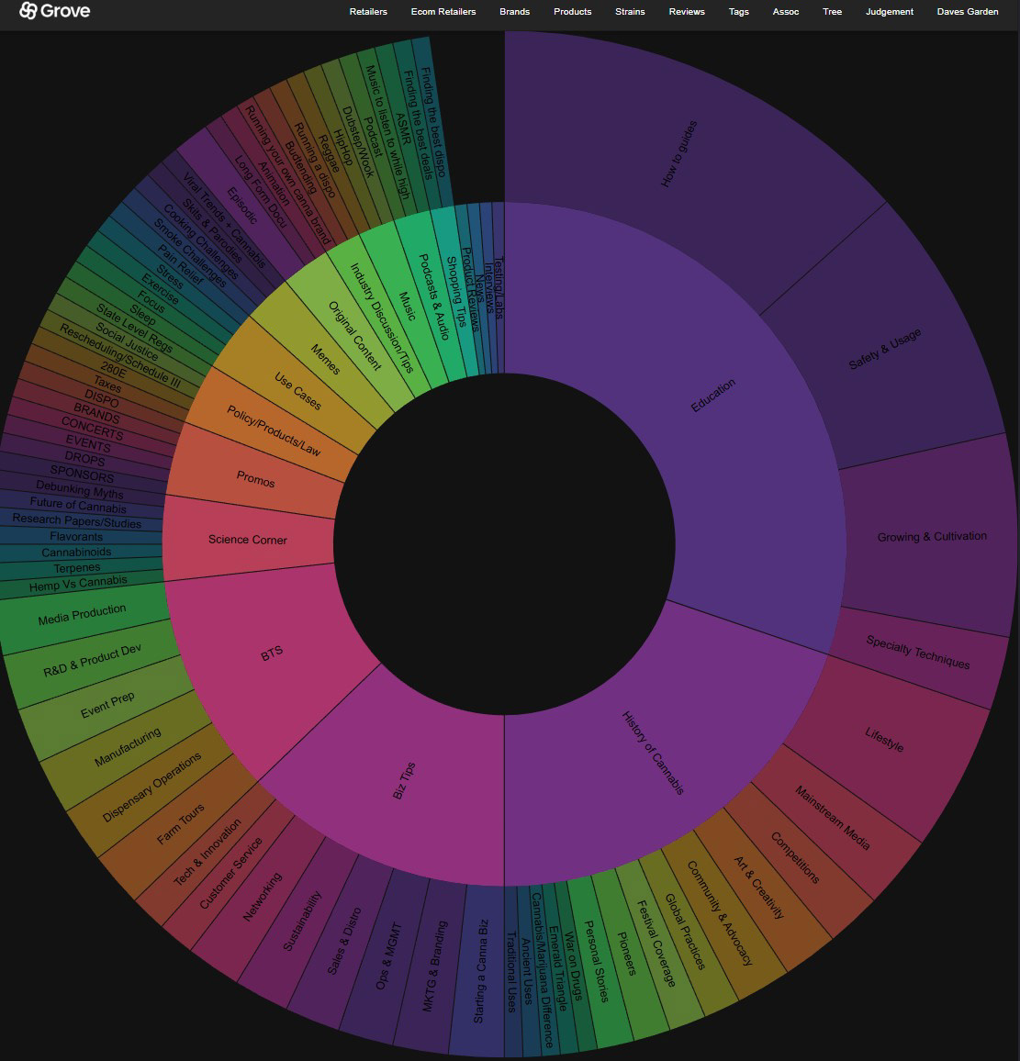Screen dimensions: 1020x1061
Task: Click the Sustainability segment
Action: pyautogui.click(x=302, y=921)
